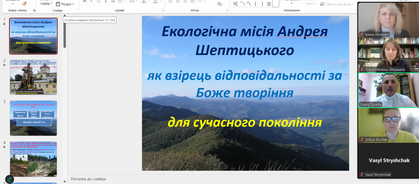Click the Format Painter brush icon
Screen dimensions: 419x184
point(24,3)
